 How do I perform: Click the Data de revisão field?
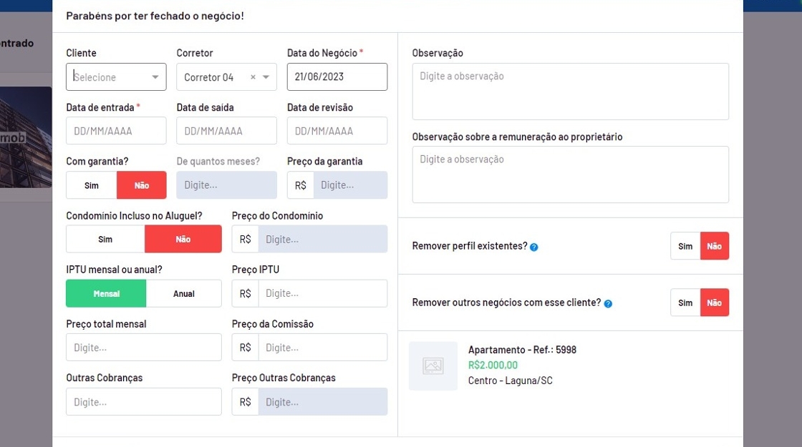click(x=337, y=131)
